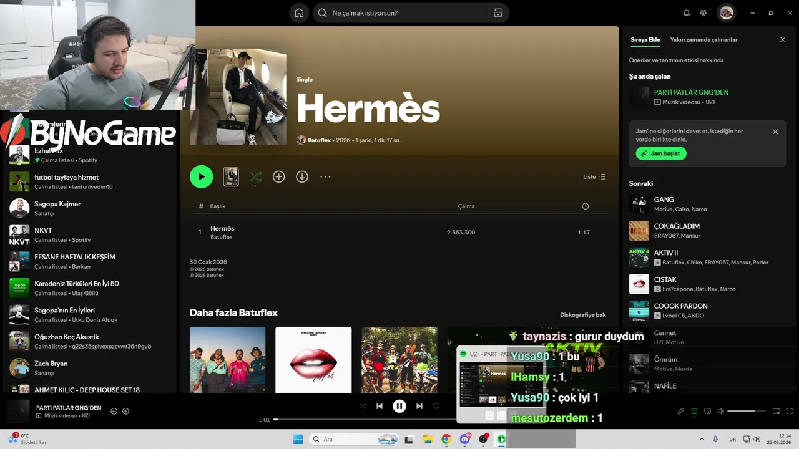Screen dimensions: 799x449
Task: Close the queue side panel
Action: click(x=783, y=39)
